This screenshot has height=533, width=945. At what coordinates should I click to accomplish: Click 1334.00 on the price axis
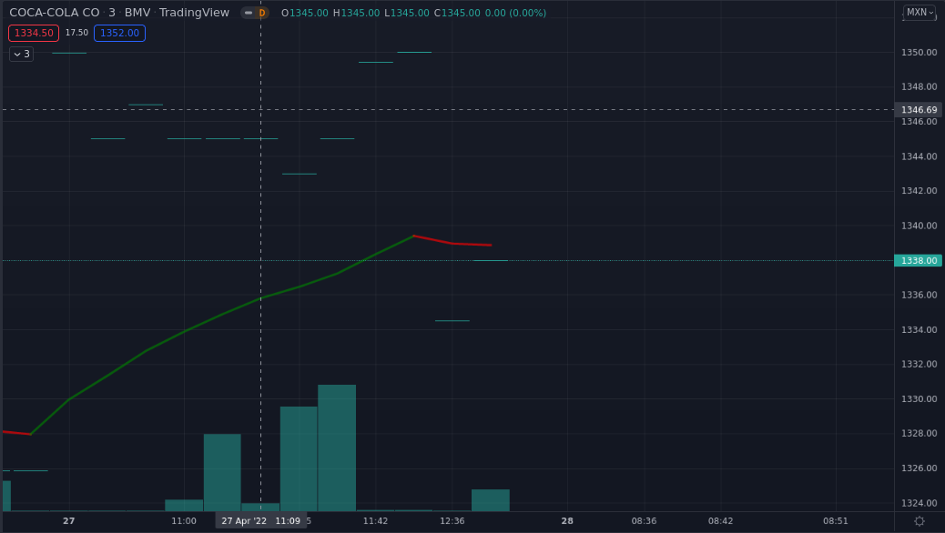pyautogui.click(x=920, y=330)
